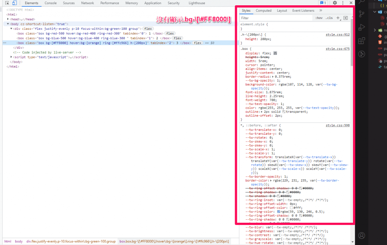Select the div.flex breadcrumb item
The height and width of the screenshot is (245, 387).
71,241
